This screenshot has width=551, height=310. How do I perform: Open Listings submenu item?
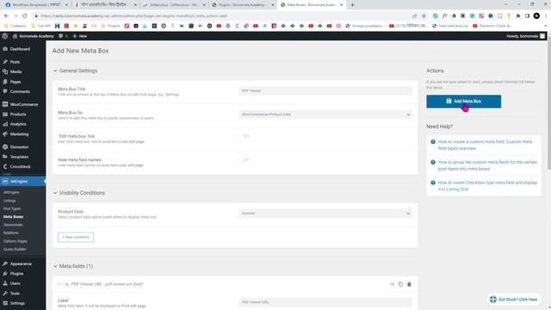click(x=9, y=201)
